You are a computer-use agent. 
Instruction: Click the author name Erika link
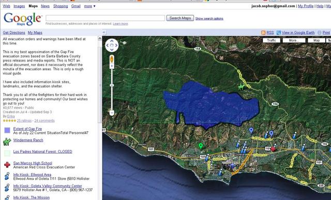tap(11, 116)
